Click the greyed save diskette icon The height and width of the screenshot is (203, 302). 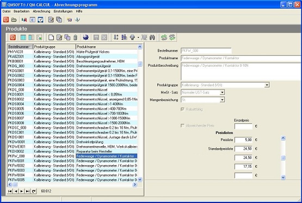(96, 37)
